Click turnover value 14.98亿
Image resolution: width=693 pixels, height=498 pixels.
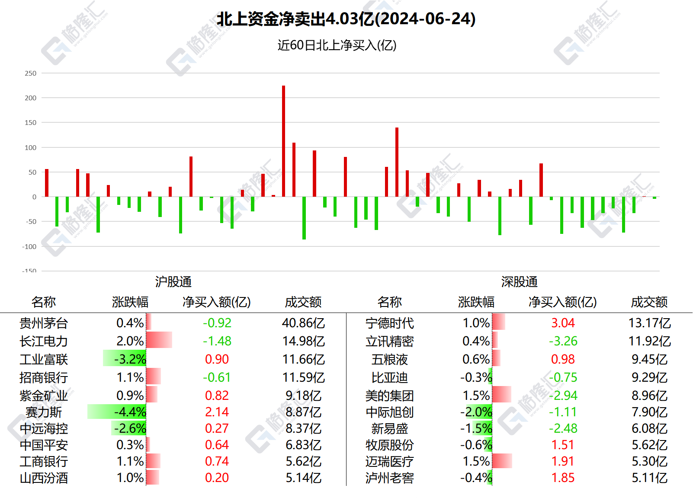pyautogui.click(x=303, y=341)
